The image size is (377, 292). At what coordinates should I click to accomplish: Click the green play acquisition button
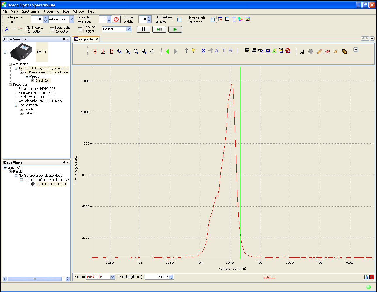point(175,29)
